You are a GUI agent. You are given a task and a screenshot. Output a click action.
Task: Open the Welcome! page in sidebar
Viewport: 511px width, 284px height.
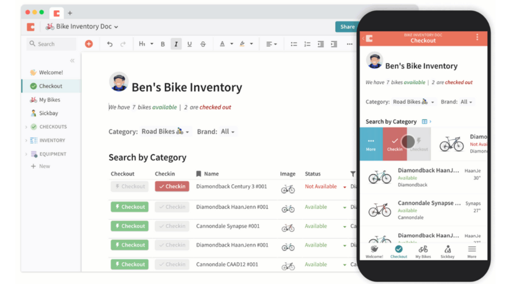click(x=51, y=72)
